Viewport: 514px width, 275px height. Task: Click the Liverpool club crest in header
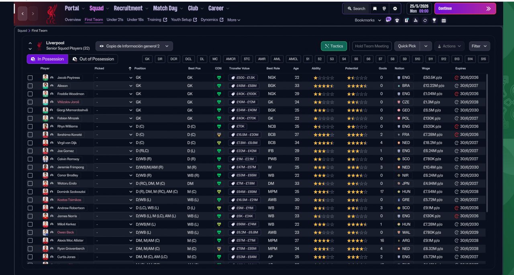point(51,14)
